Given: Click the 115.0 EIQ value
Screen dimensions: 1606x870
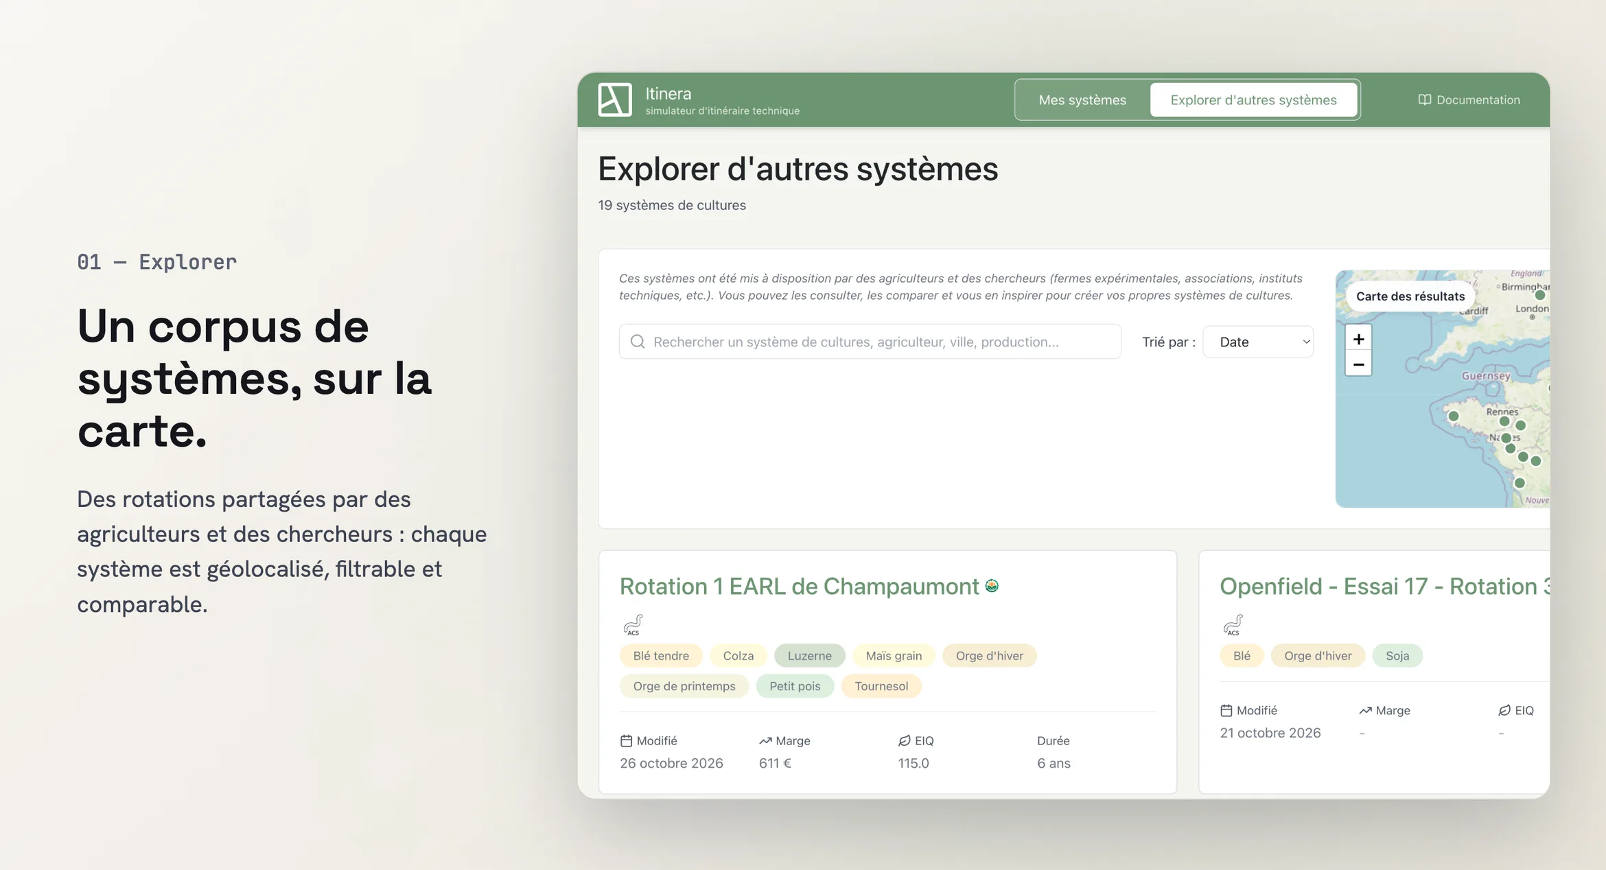Looking at the screenshot, I should (x=913, y=764).
